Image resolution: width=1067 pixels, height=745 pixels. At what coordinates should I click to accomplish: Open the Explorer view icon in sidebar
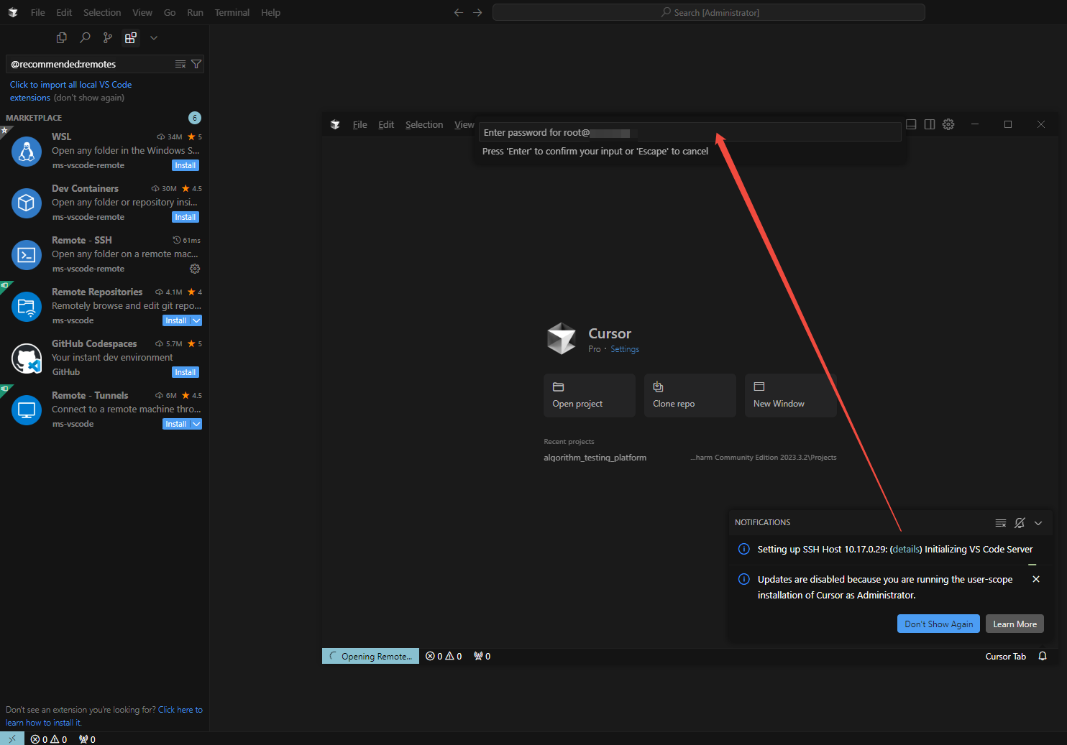(62, 37)
